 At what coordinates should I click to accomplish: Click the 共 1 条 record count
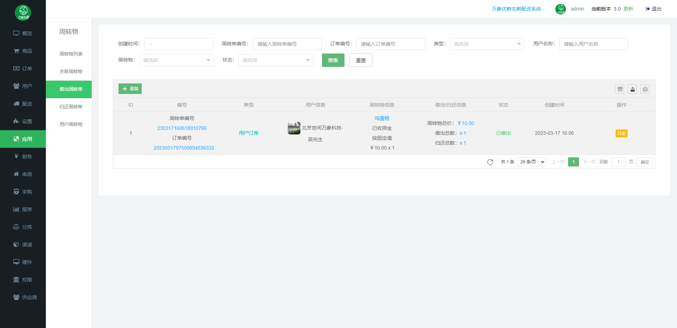tap(507, 162)
